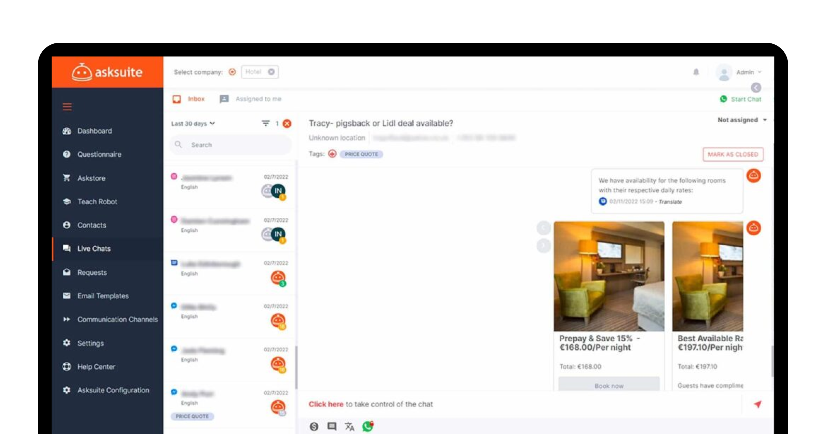Click the dollar quote icon in bottom toolbar
The height and width of the screenshot is (434, 826).
pos(314,426)
